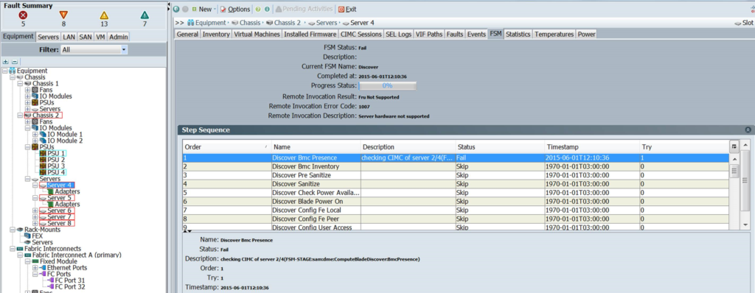Collapse the Step Sequence panel

click(x=748, y=130)
